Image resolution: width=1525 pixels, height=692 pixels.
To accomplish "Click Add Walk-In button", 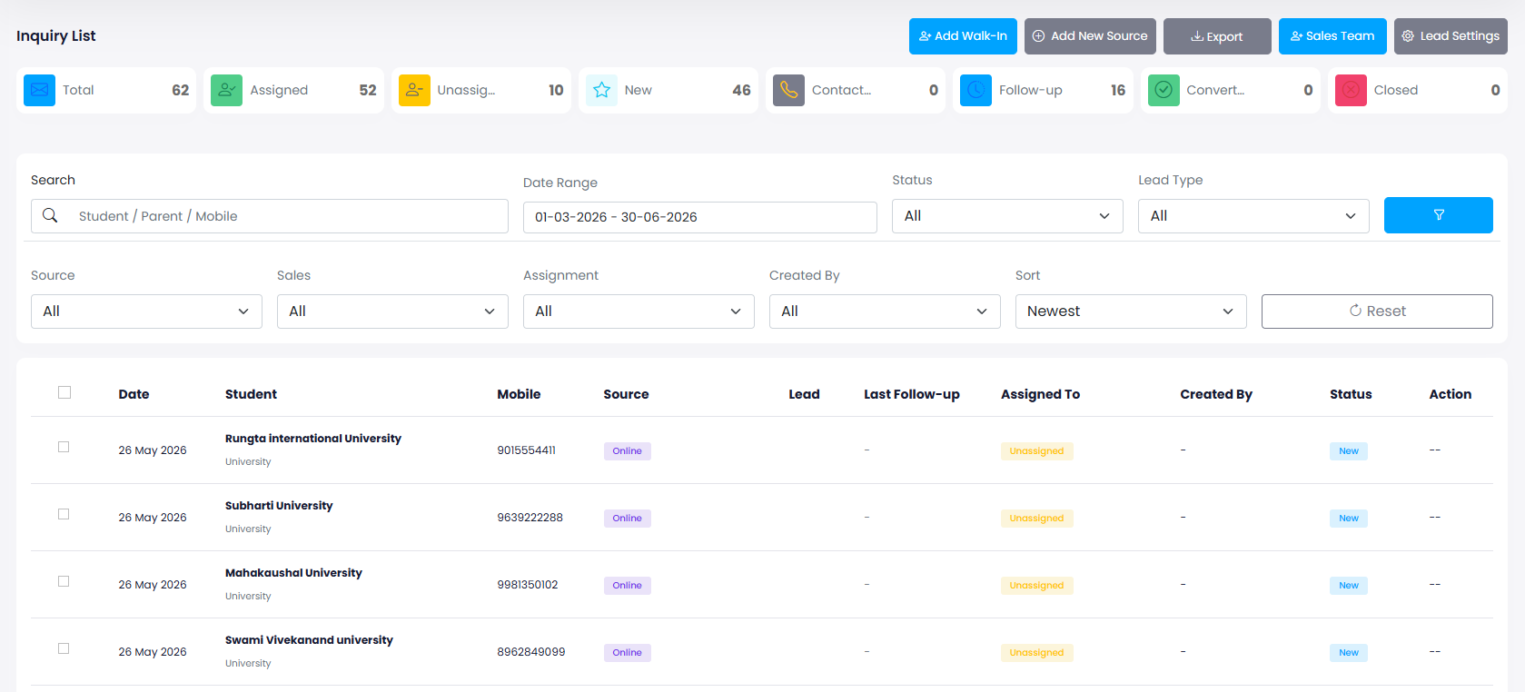I will point(963,36).
